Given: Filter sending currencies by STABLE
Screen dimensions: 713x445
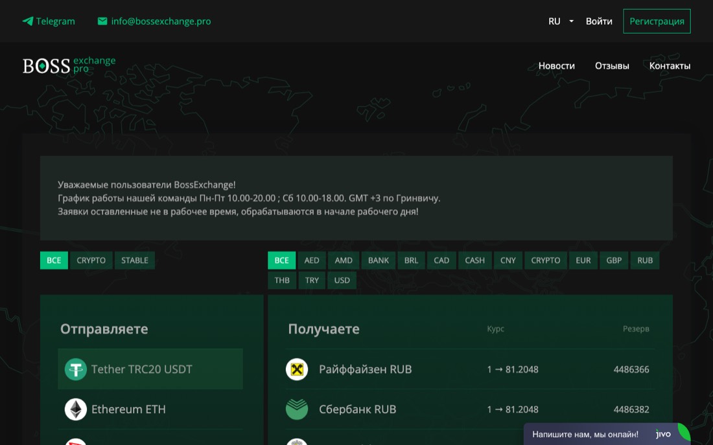Looking at the screenshot, I should click(x=135, y=260).
